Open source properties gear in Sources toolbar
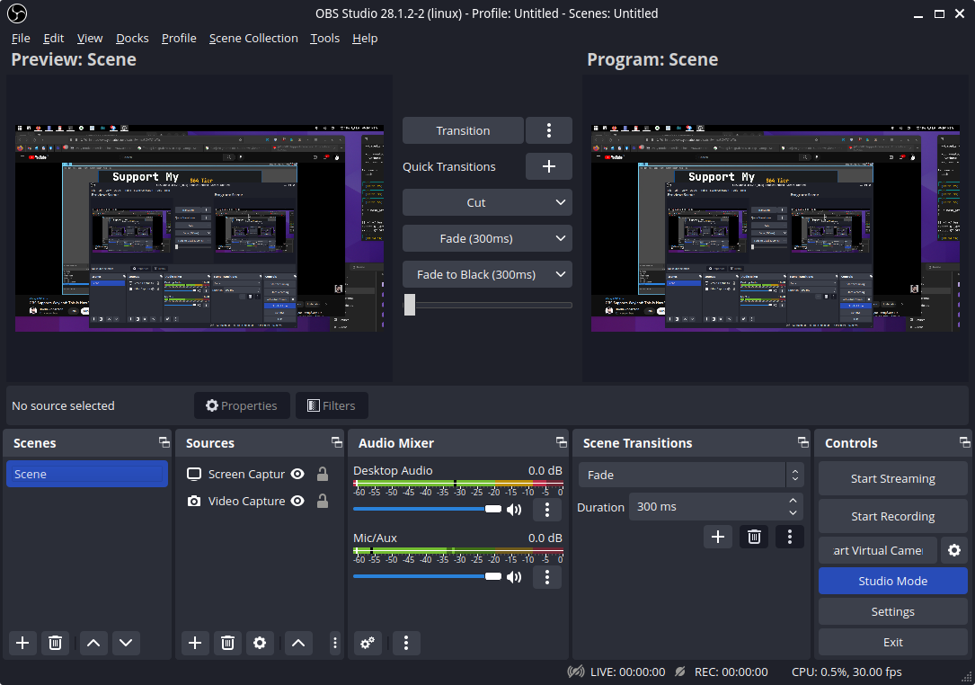Screen dimensions: 975x685 pyautogui.click(x=260, y=643)
